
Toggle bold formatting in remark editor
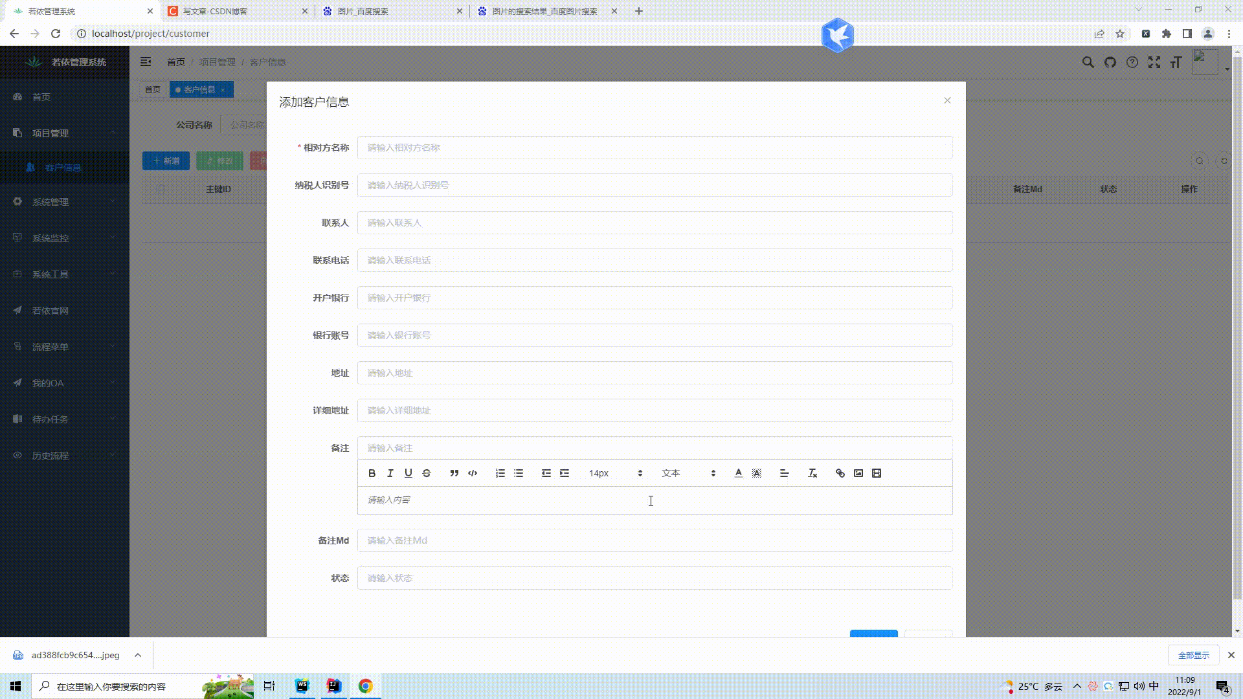pos(372,473)
